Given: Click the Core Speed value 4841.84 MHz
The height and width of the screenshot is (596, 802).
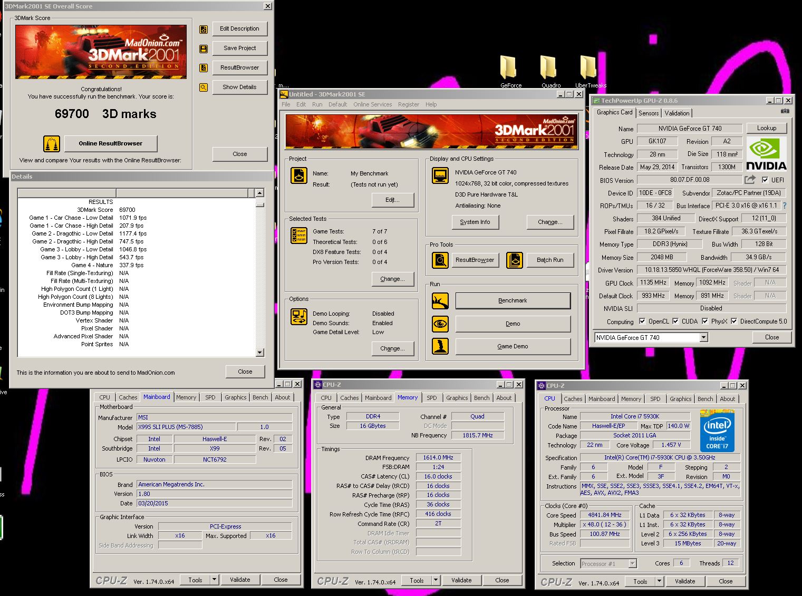Looking at the screenshot, I should 605,515.
